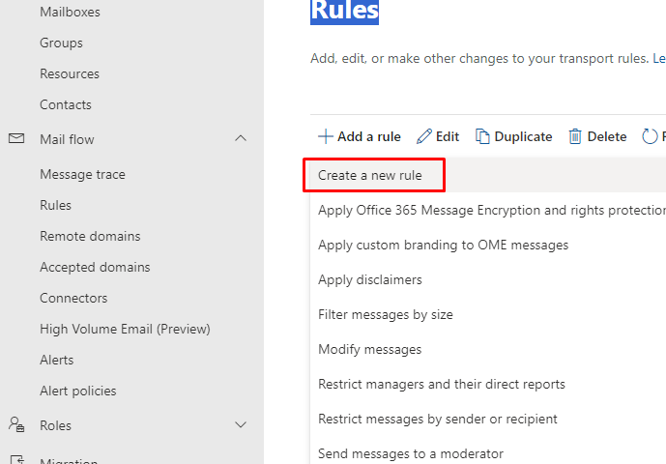Navigate to Accepted domains
Viewport: 666px width, 464px height.
[x=95, y=267]
